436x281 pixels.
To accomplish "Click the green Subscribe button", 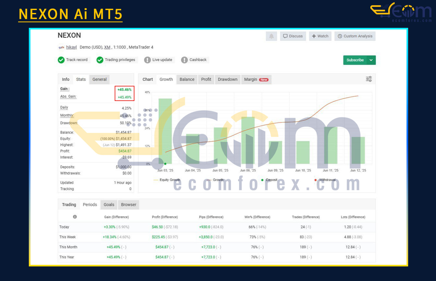I will tap(355, 60).
